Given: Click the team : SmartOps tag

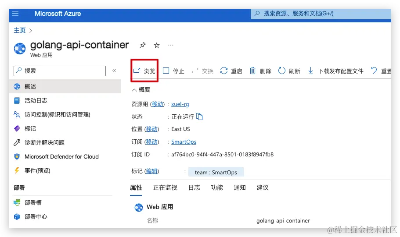Looking at the screenshot, I should point(216,172).
